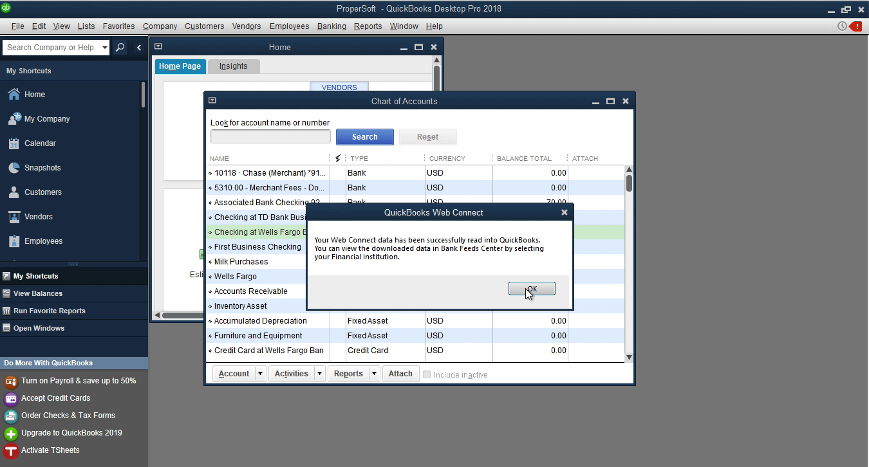The width and height of the screenshot is (869, 467).
Task: Open Vendors in the sidebar
Action: pos(30,216)
